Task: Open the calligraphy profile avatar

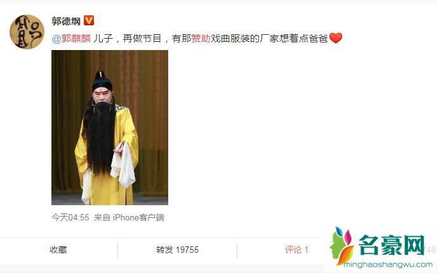Action: click(x=27, y=32)
